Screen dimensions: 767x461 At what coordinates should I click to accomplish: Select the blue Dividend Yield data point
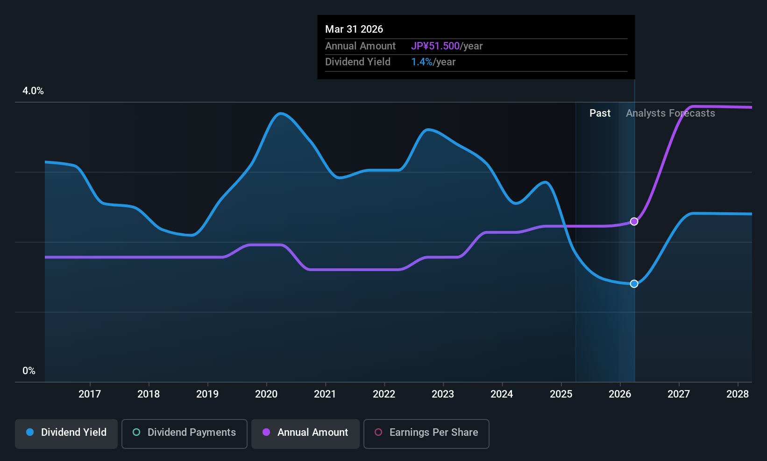tap(634, 284)
